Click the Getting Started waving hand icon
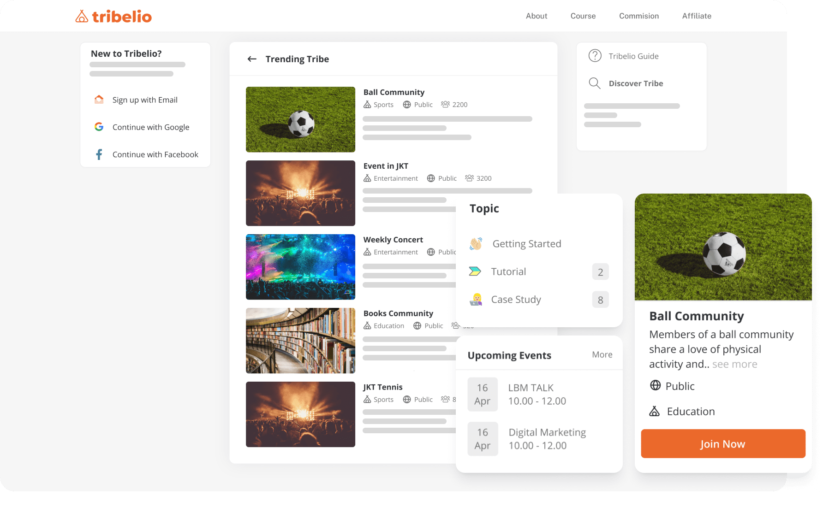823x507 pixels. point(476,244)
